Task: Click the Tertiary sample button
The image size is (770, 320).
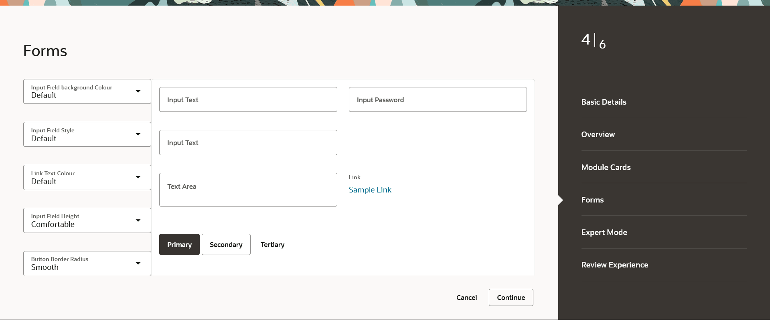Action: point(272,245)
